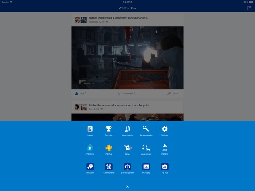
Task: Open the PS Blog icon
Action: tap(165, 147)
